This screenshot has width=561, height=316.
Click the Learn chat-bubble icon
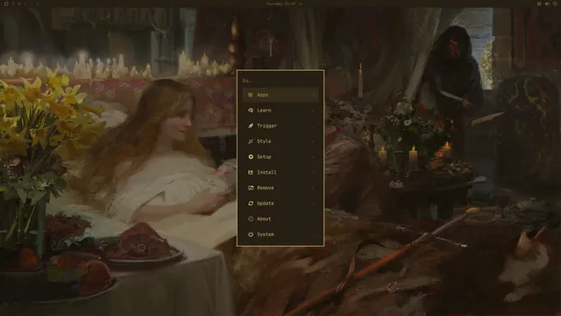[251, 111]
